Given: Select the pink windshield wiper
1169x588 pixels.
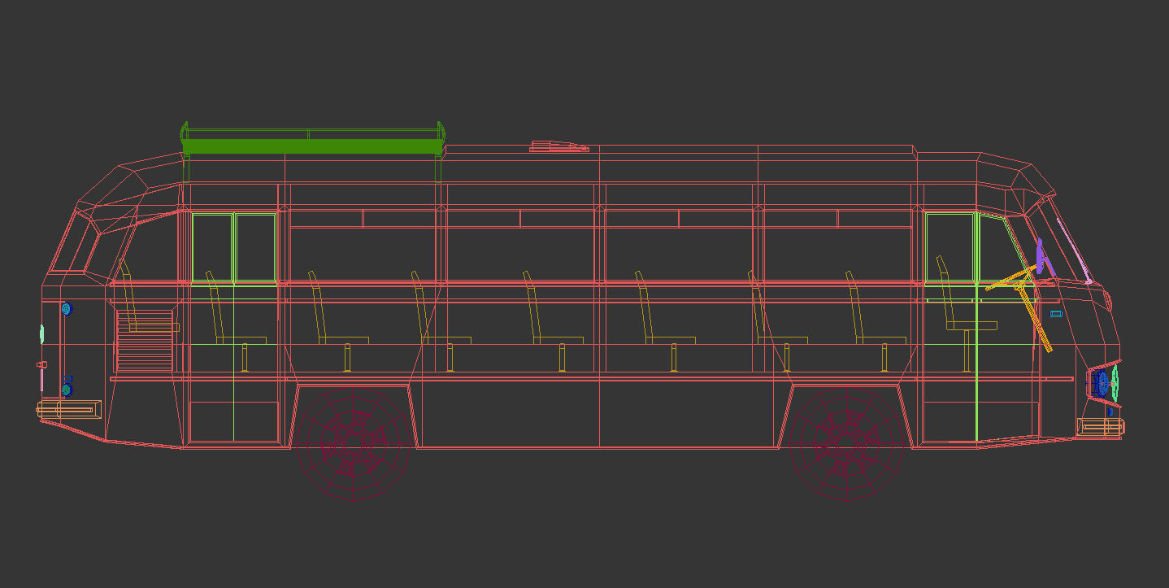Looking at the screenshot, I should [1074, 250].
